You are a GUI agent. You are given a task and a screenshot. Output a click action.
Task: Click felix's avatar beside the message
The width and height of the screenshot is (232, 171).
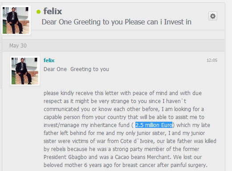[25, 71]
